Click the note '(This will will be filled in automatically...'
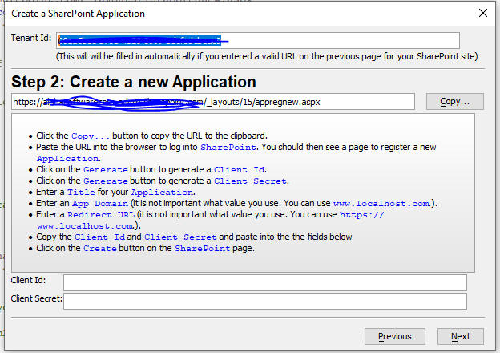The height and width of the screenshot is (353, 500). (267, 56)
